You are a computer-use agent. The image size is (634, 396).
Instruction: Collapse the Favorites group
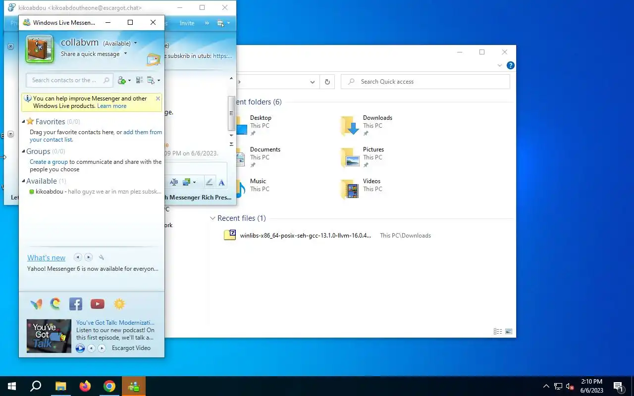click(23, 122)
